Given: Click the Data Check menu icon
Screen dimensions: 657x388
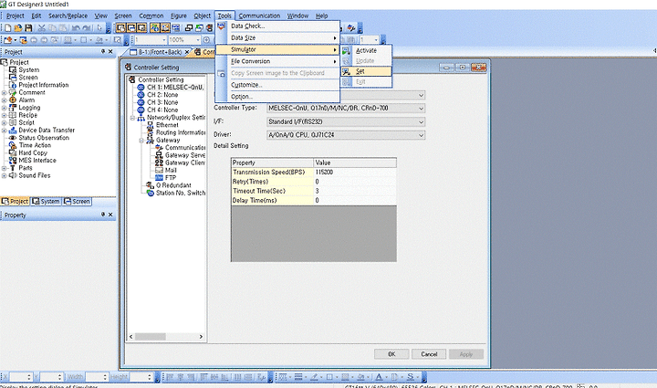Looking at the screenshot, I should point(221,26).
